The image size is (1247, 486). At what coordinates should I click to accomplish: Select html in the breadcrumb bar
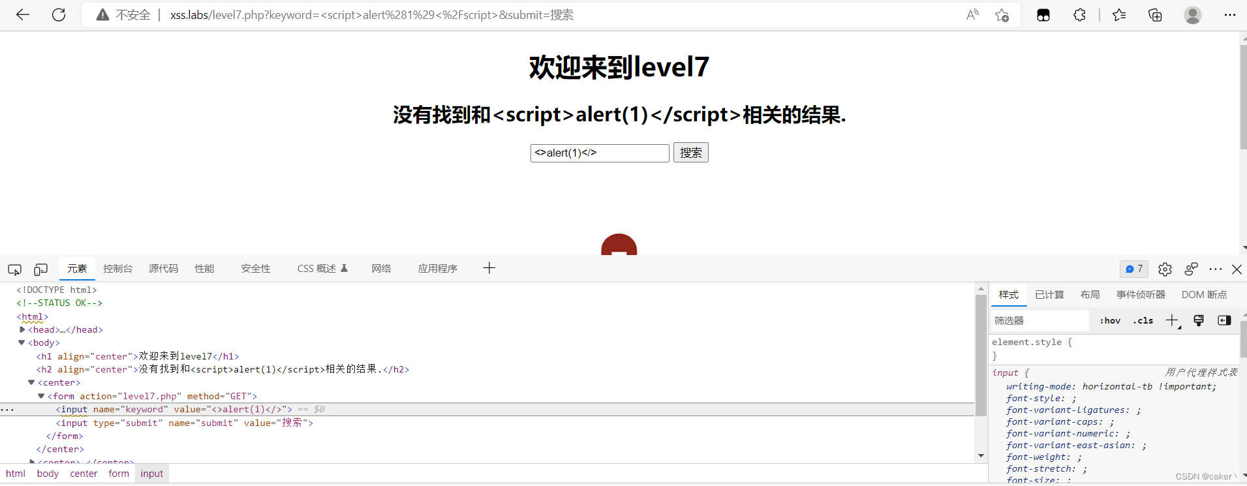(16, 474)
